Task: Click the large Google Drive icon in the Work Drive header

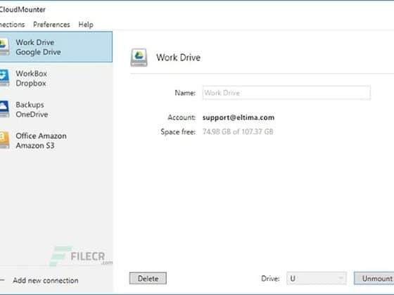Action: [x=139, y=58]
